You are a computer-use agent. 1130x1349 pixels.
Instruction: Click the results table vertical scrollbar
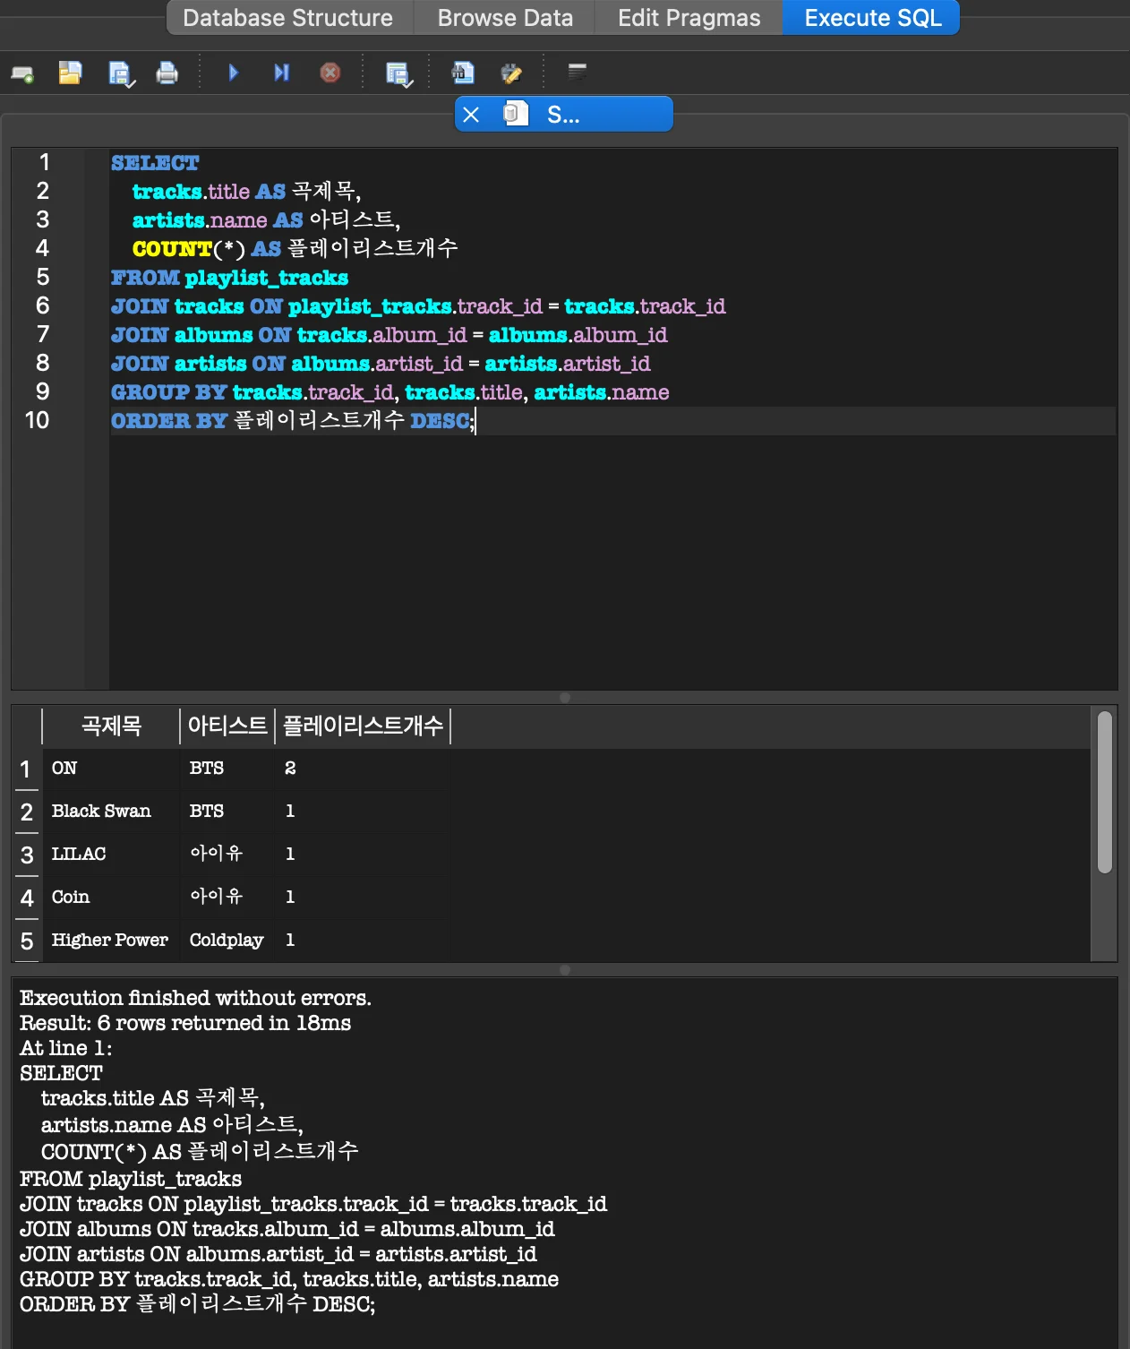(x=1105, y=792)
